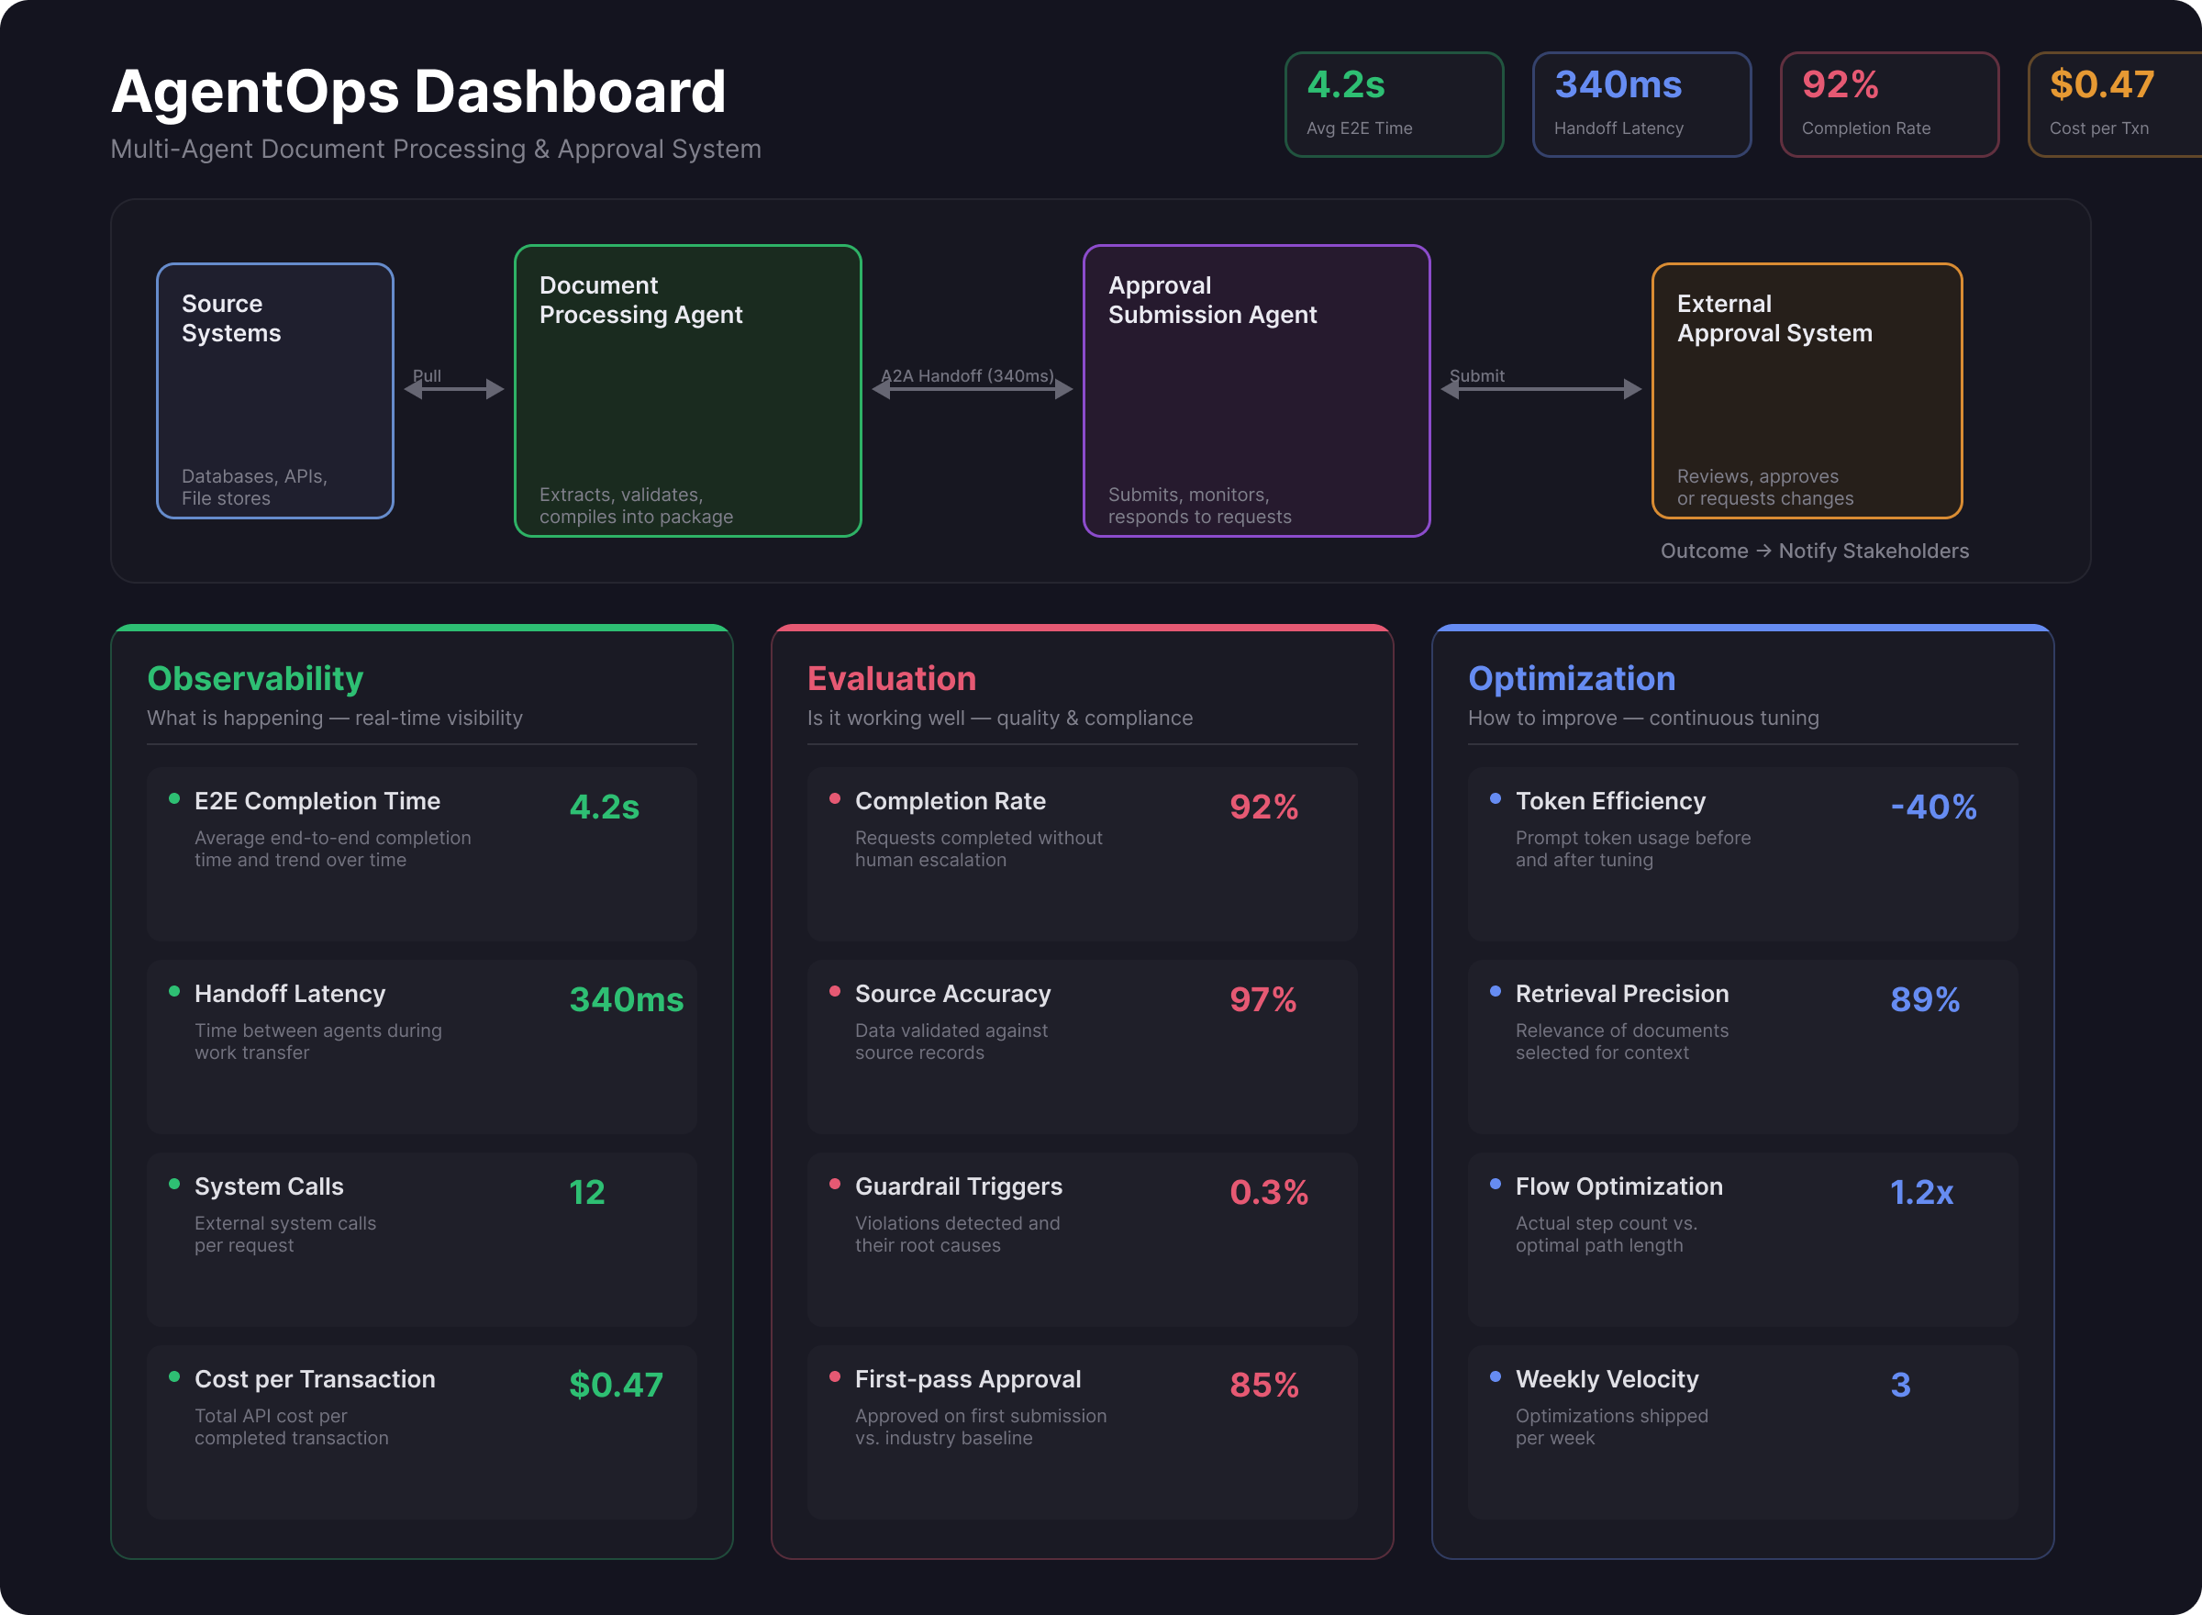The width and height of the screenshot is (2202, 1615).
Task: Click the Avg E2E Time 4.2s summary card
Action: (x=1394, y=105)
